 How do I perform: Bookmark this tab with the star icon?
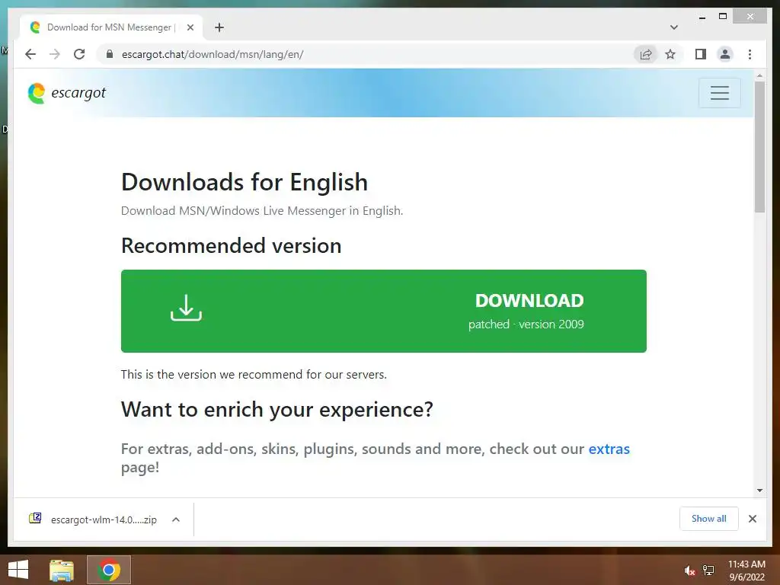[670, 54]
